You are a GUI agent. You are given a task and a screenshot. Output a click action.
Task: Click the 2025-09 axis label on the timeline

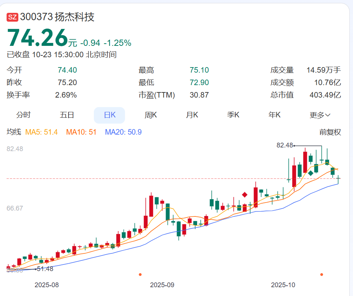[x=162, y=284]
